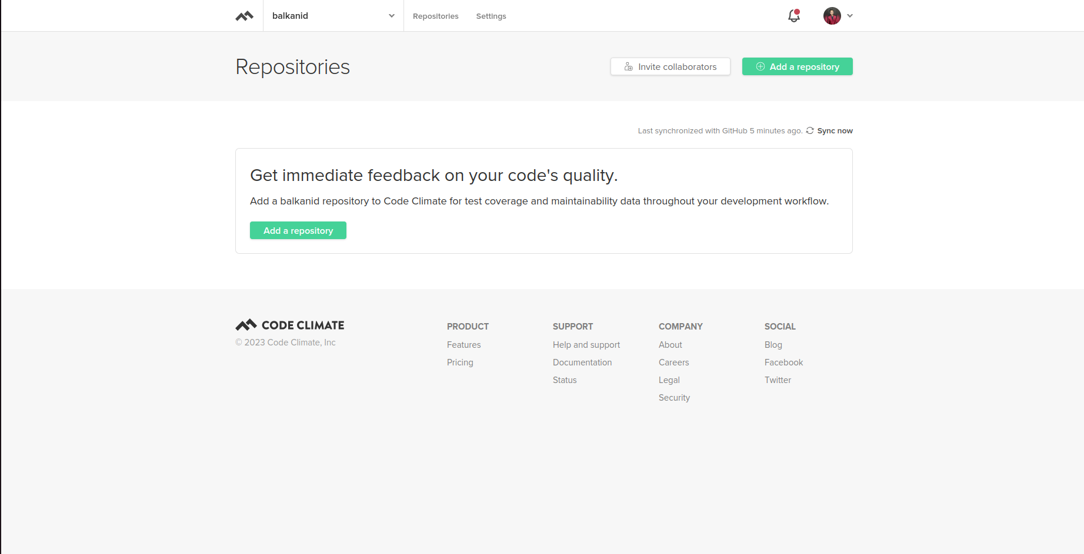This screenshot has width=1084, height=554.
Task: Open the Security footer link
Action: pos(674,398)
